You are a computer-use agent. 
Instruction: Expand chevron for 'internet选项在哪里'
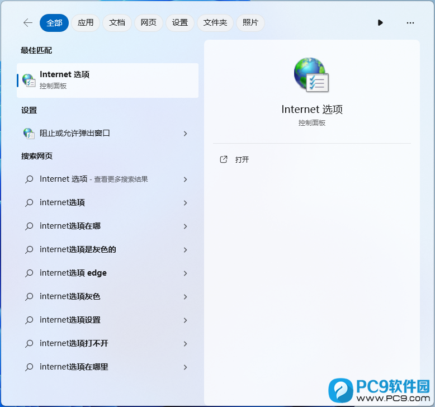pos(185,367)
